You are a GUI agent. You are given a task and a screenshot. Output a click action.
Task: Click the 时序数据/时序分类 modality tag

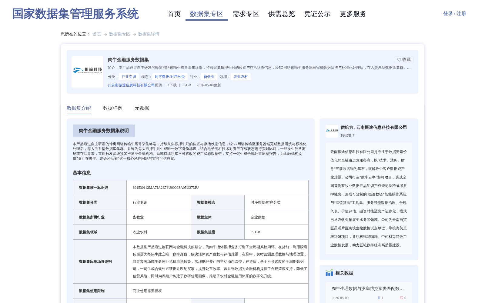[x=170, y=77]
